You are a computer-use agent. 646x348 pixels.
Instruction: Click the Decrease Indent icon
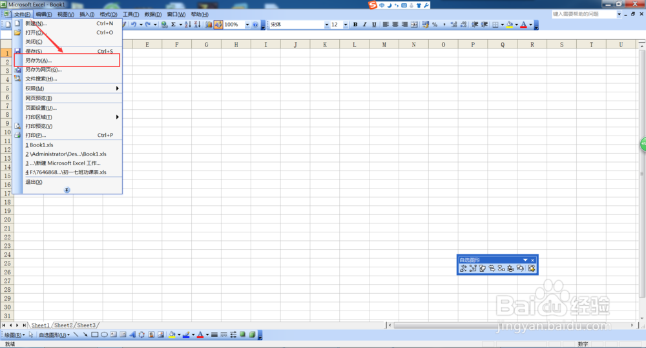pos(475,25)
